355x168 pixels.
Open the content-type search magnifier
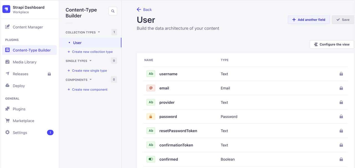(x=113, y=11)
